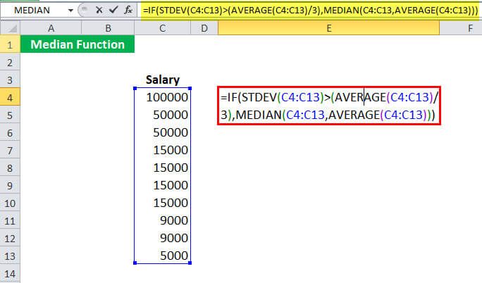Select row 14 header
The height and width of the screenshot is (283, 482).
pos(10,273)
